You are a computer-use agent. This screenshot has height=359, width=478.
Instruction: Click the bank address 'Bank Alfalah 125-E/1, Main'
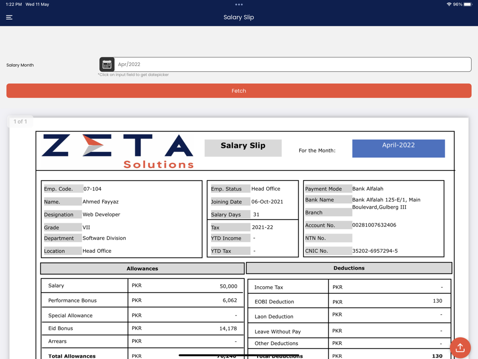coord(386,200)
